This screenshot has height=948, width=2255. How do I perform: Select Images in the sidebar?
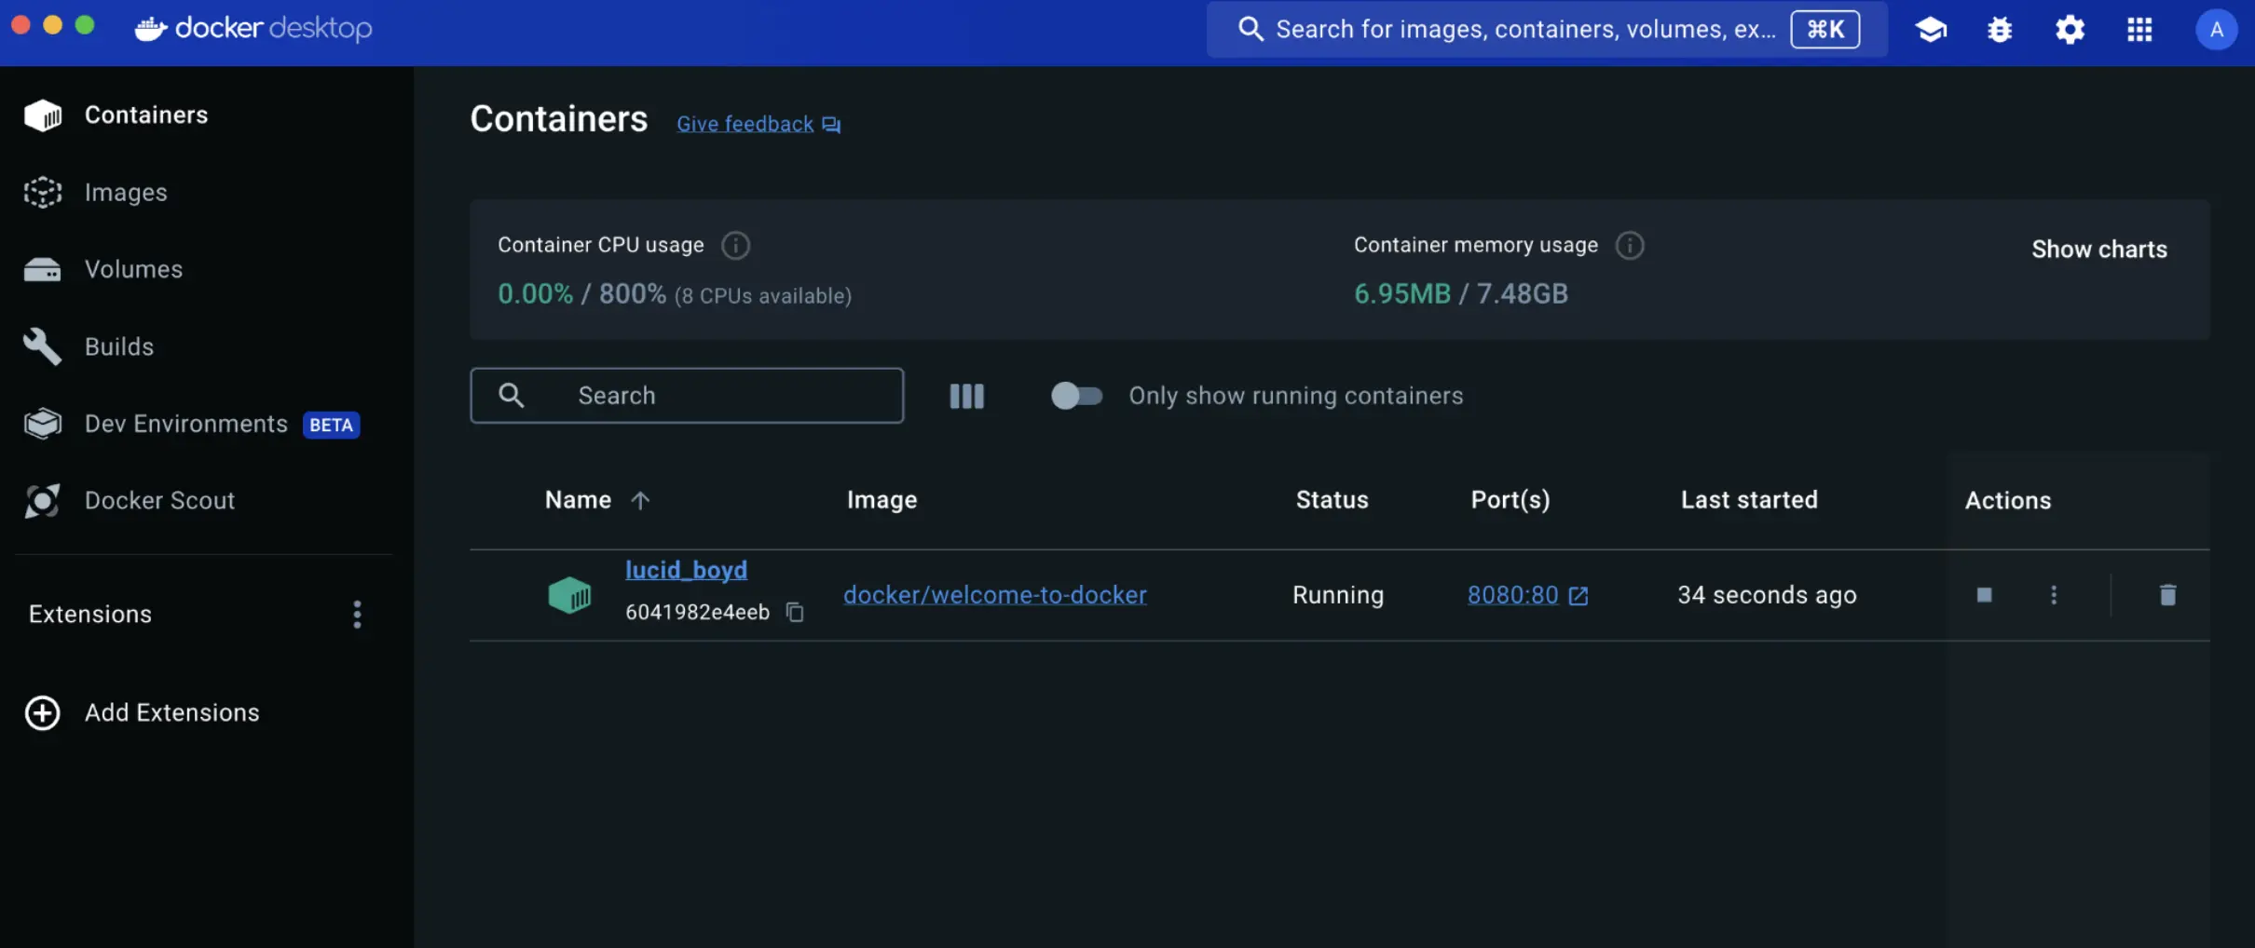(127, 192)
